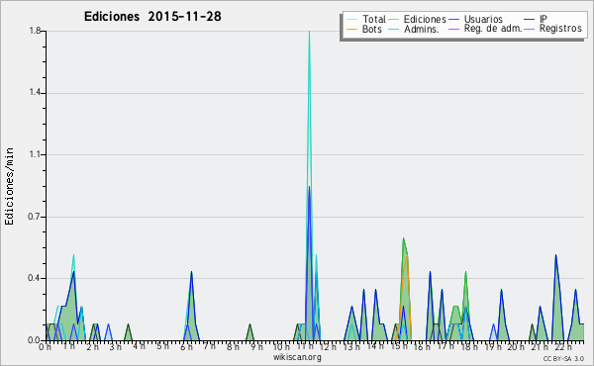Click the 15 h x-axis label
This screenshot has height=366, width=594.
[x=399, y=347]
